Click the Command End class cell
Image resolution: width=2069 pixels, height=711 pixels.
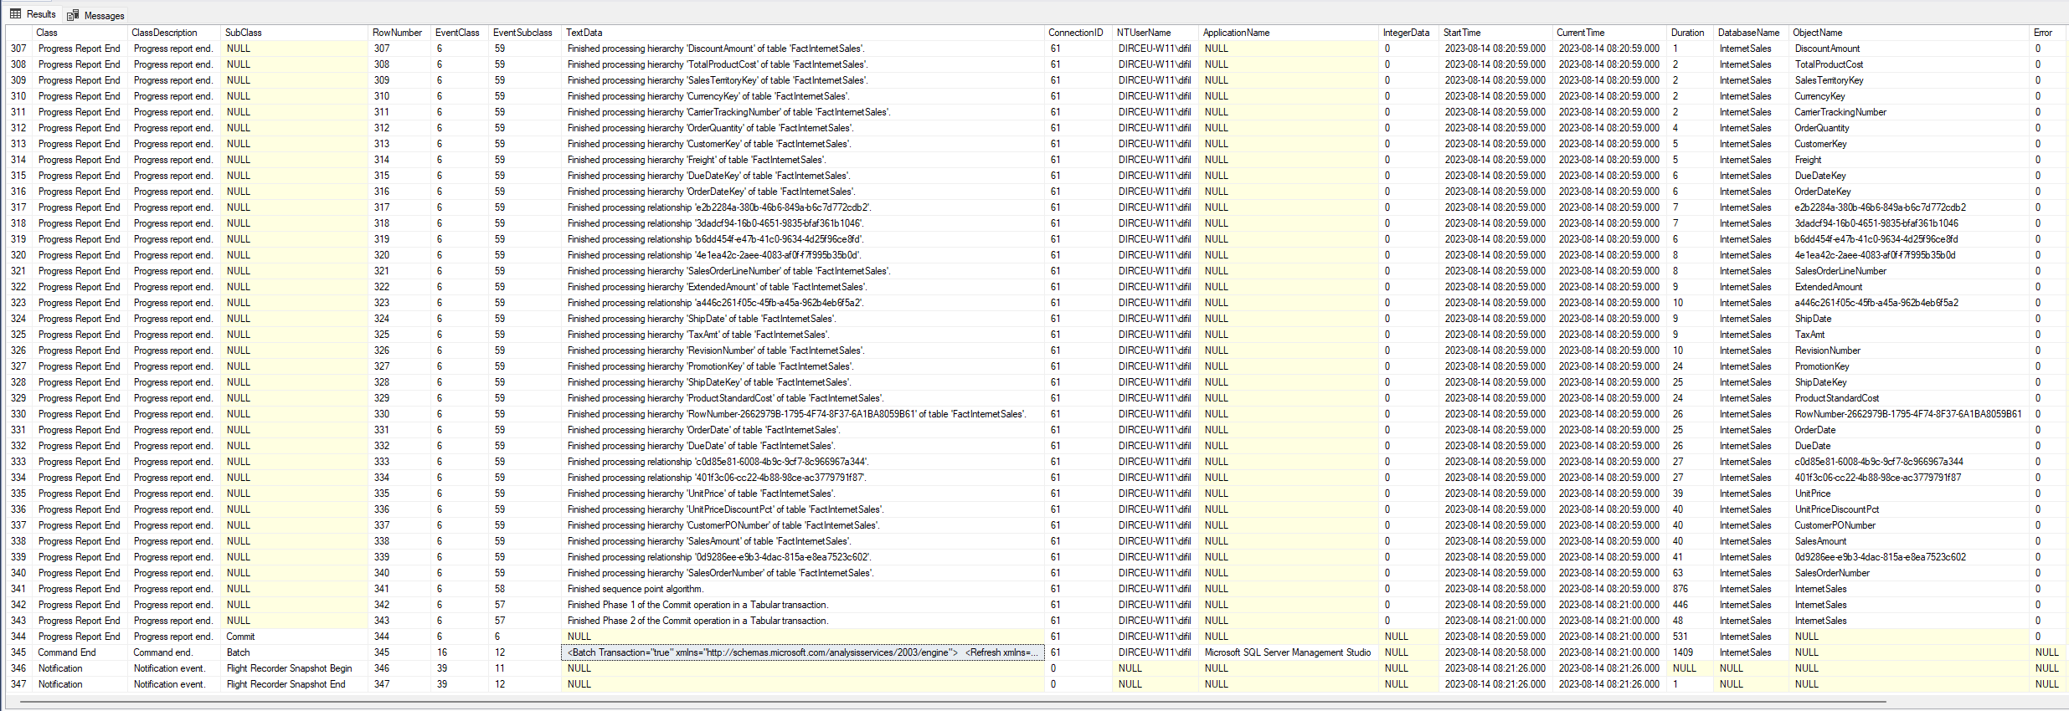(67, 652)
